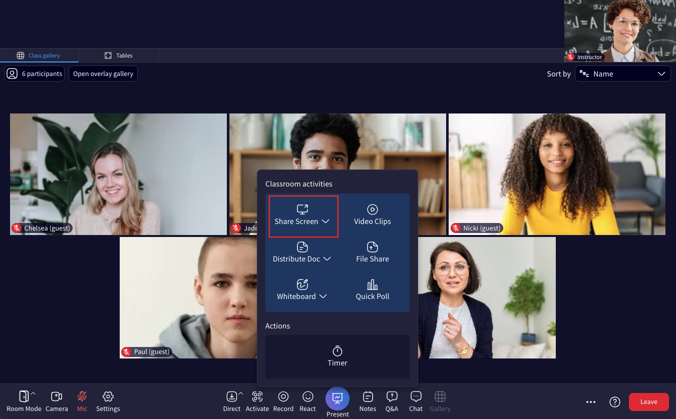This screenshot has height=419, width=676.
Task: Switch to the Class gallery tab
Action: click(39, 55)
